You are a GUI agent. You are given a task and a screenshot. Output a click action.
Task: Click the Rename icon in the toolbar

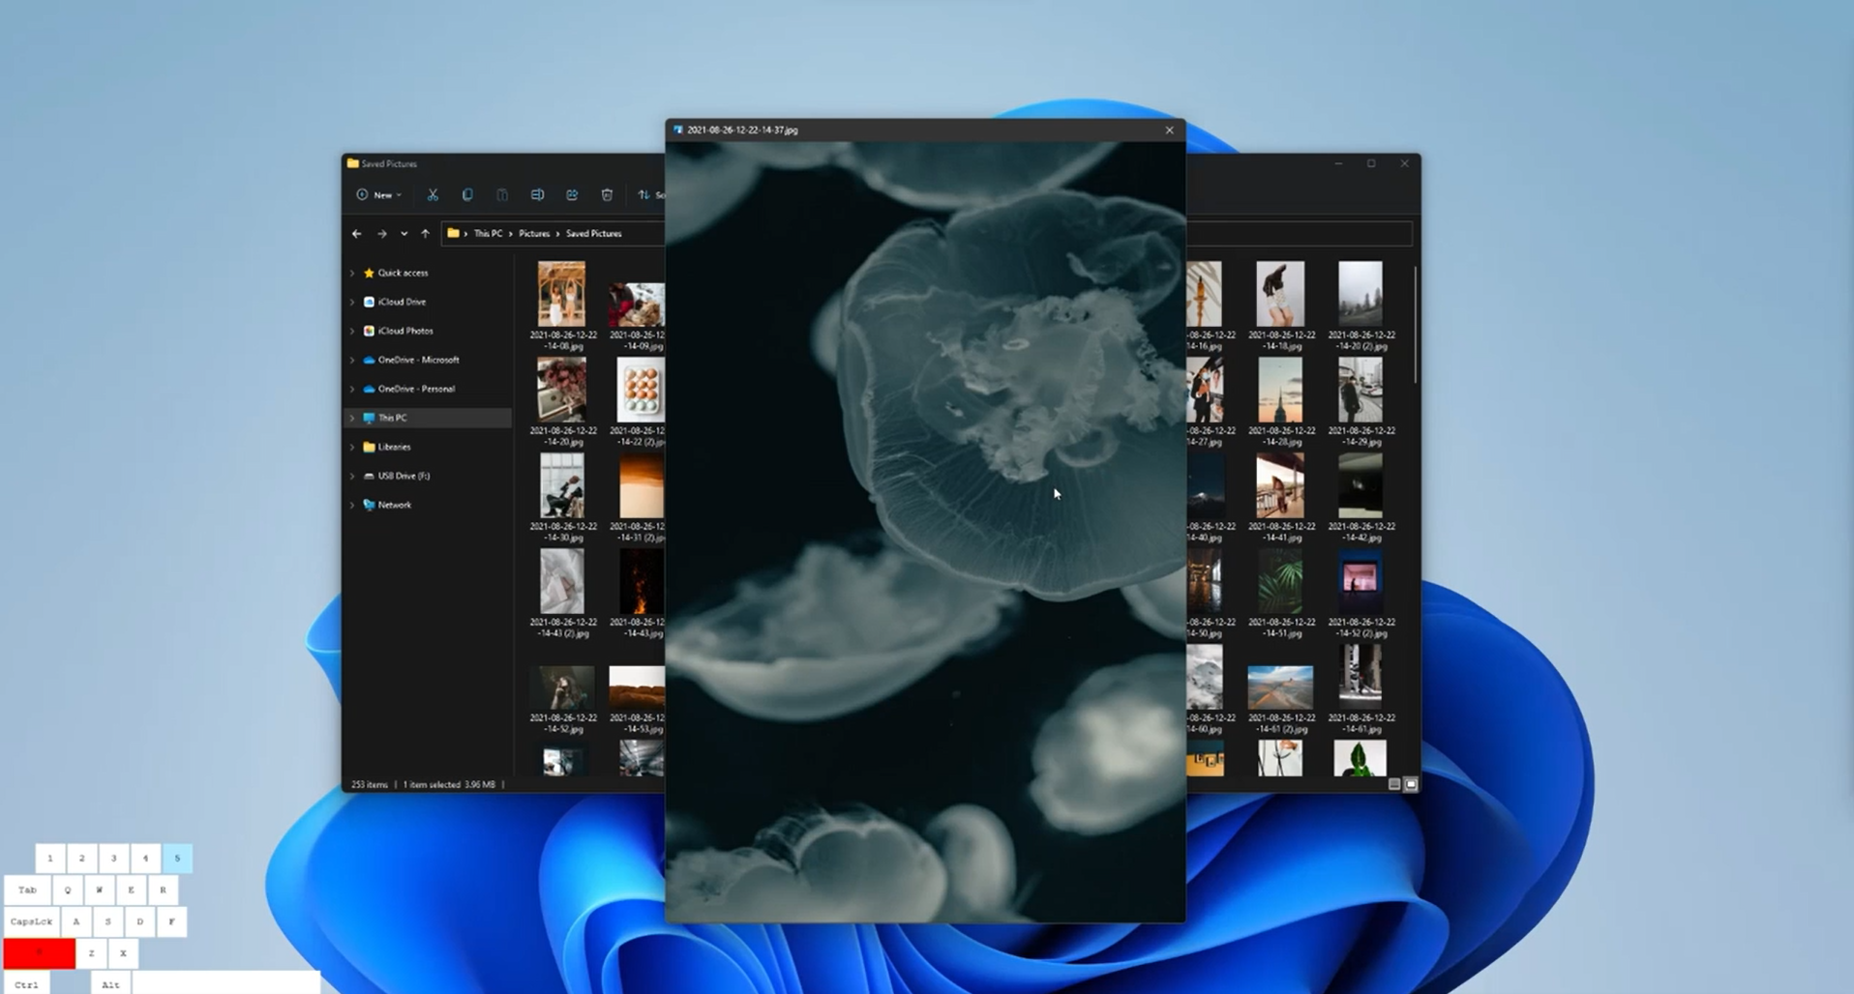537,194
